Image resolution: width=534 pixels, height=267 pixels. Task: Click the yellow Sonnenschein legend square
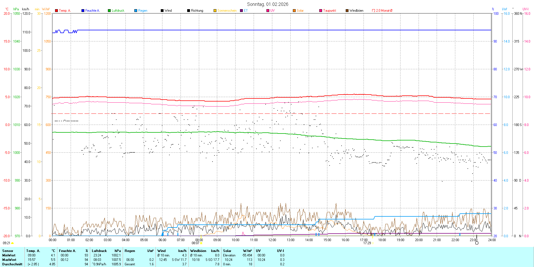coord(215,11)
